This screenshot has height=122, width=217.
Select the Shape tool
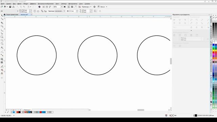(2, 19)
